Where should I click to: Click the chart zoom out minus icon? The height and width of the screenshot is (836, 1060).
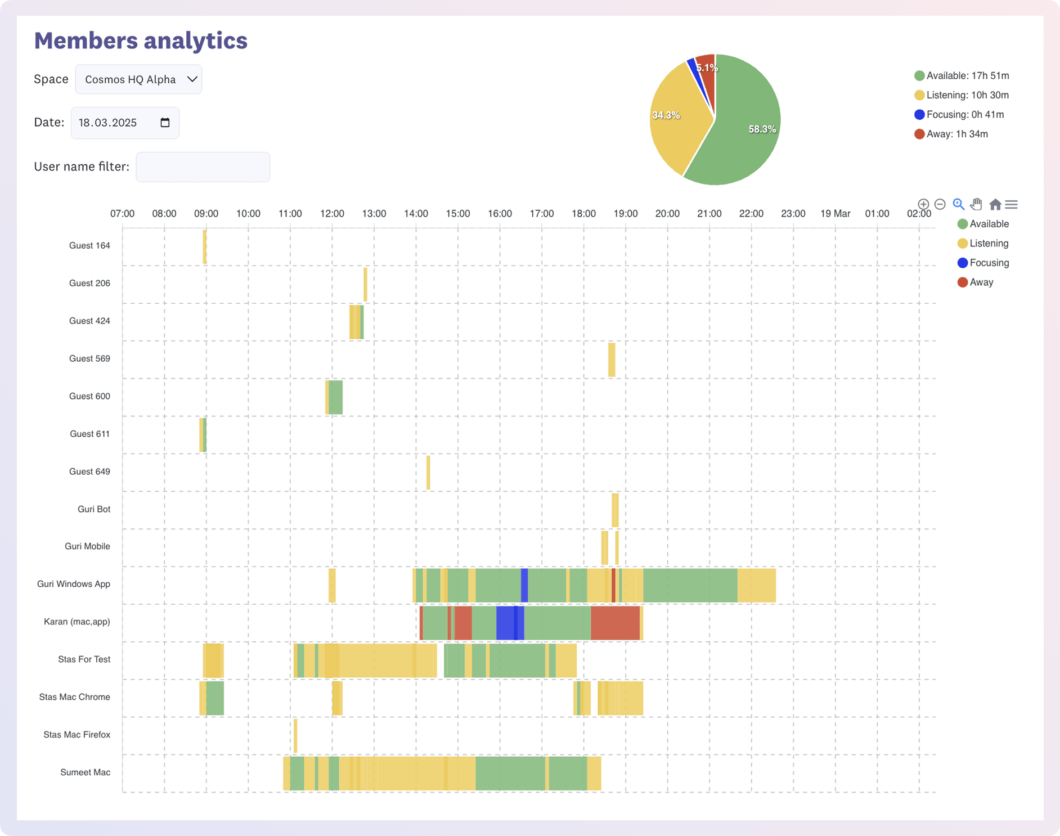point(940,204)
